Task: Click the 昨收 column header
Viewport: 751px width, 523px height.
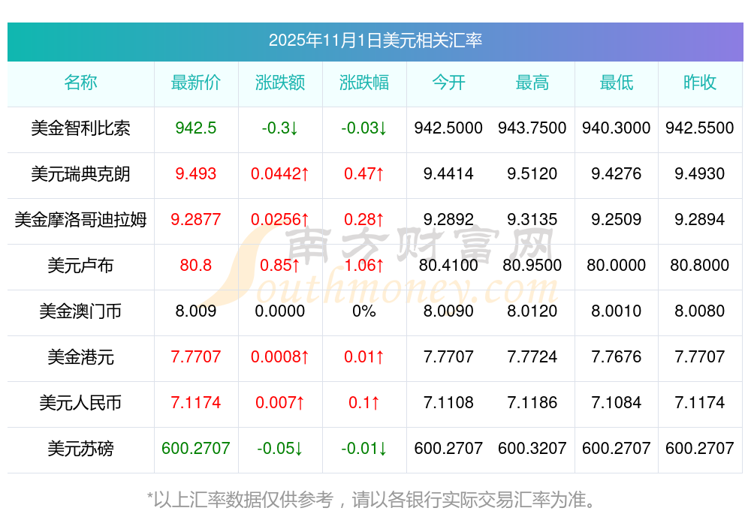Action: (x=700, y=83)
